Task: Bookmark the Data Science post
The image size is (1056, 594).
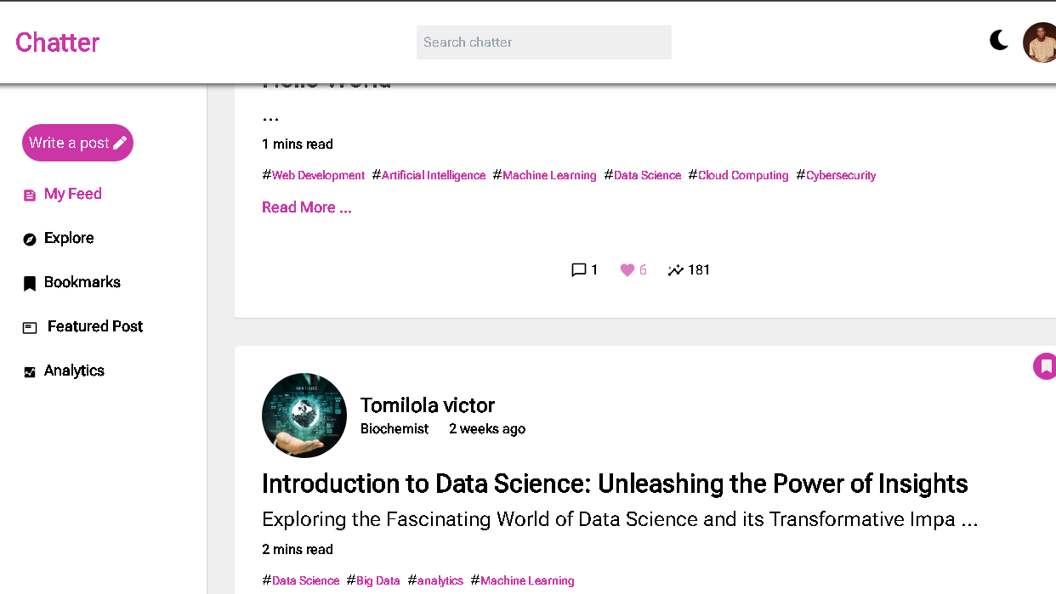Action: tap(1045, 366)
